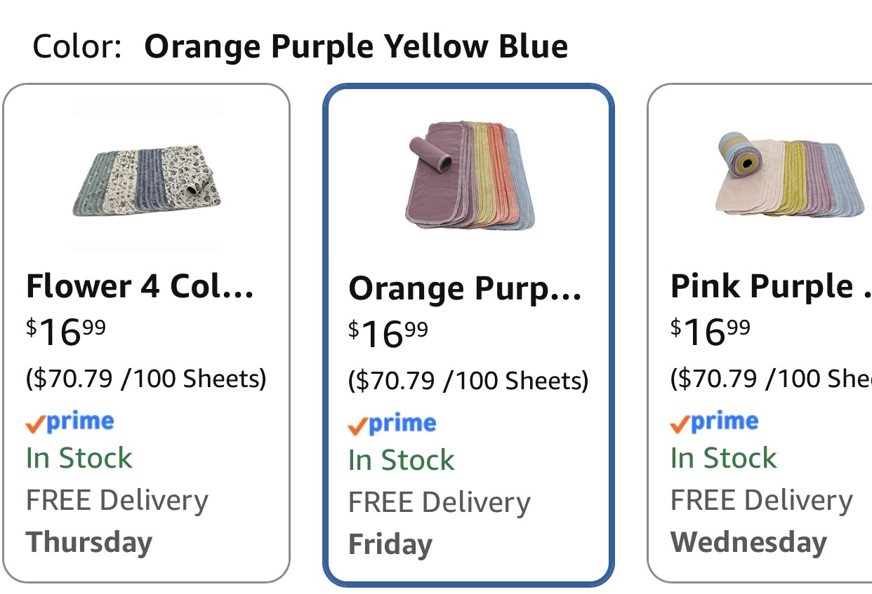Click the Prime badge on the Orange Purple card
This screenshot has width=872, height=594.
[392, 424]
